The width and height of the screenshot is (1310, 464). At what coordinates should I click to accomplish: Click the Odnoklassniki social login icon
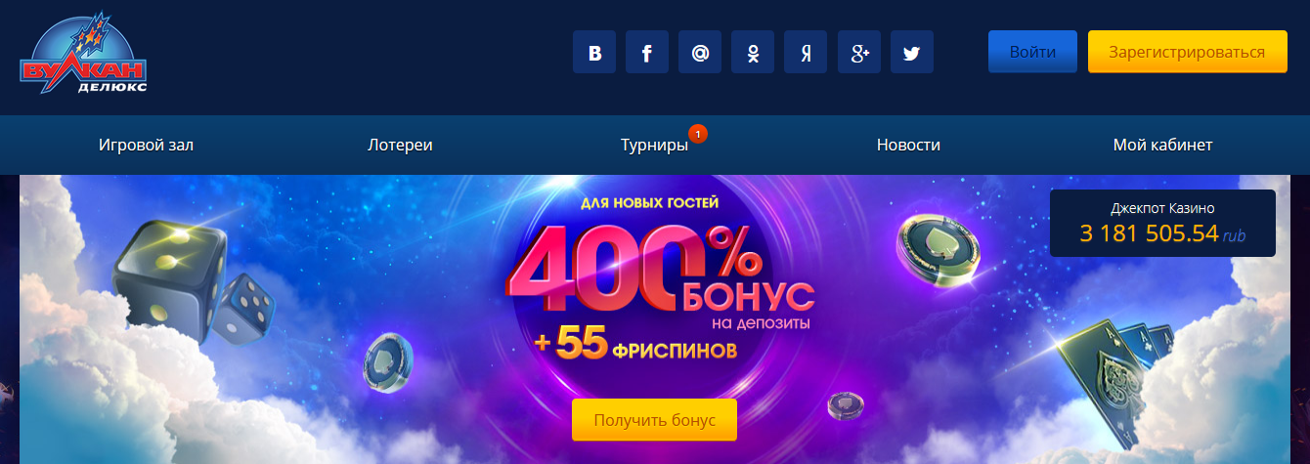pos(753,53)
